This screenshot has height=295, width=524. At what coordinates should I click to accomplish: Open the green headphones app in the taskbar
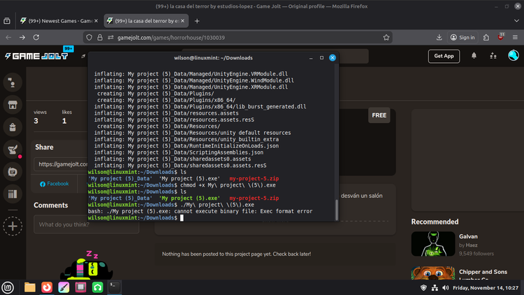[x=98, y=287]
